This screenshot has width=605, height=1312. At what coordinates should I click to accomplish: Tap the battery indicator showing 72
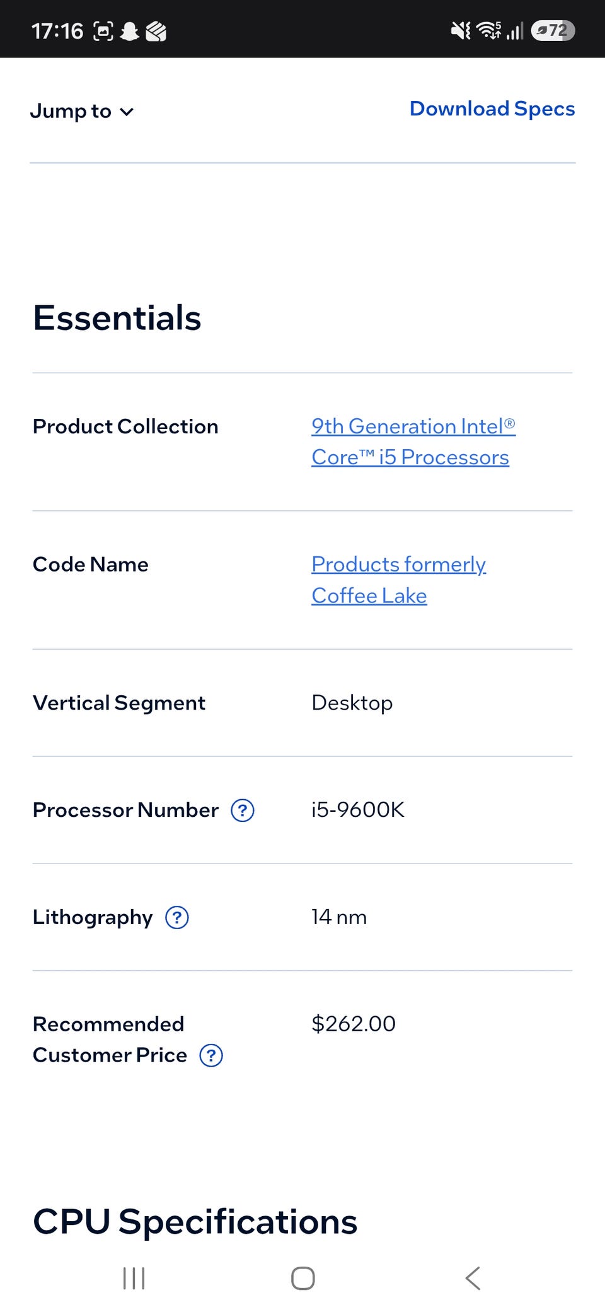coord(553,30)
